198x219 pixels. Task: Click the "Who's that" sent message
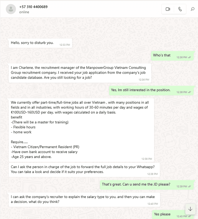[162, 55]
